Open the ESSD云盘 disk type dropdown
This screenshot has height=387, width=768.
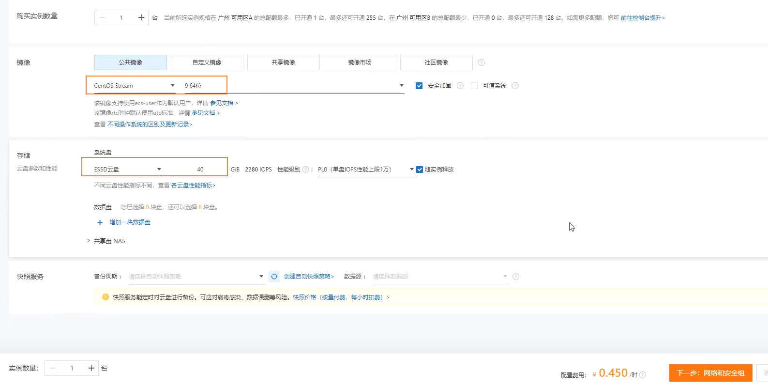tap(128, 170)
